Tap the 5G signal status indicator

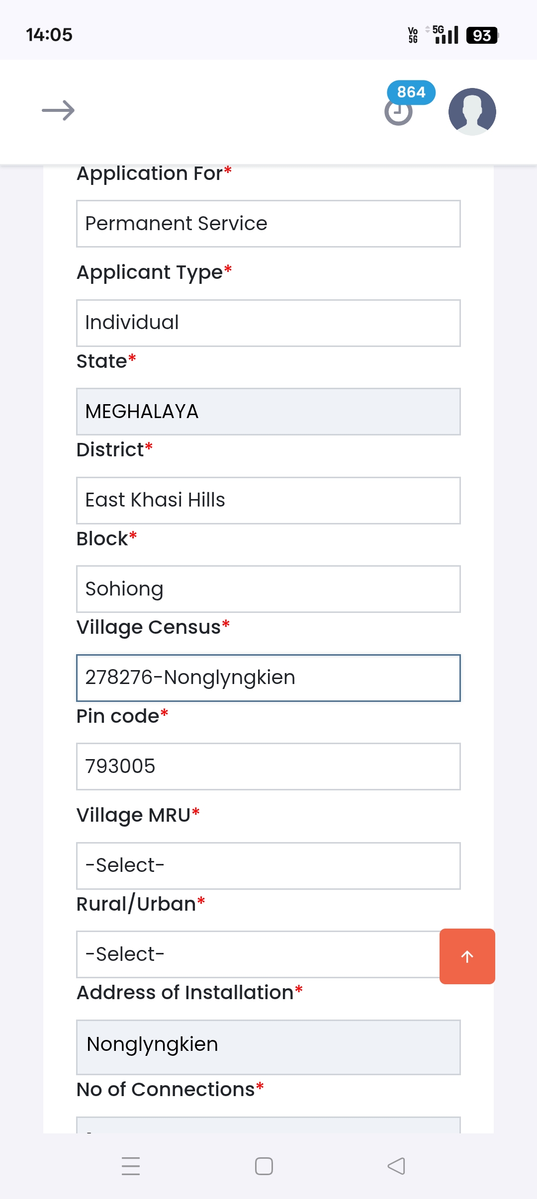pos(445,35)
